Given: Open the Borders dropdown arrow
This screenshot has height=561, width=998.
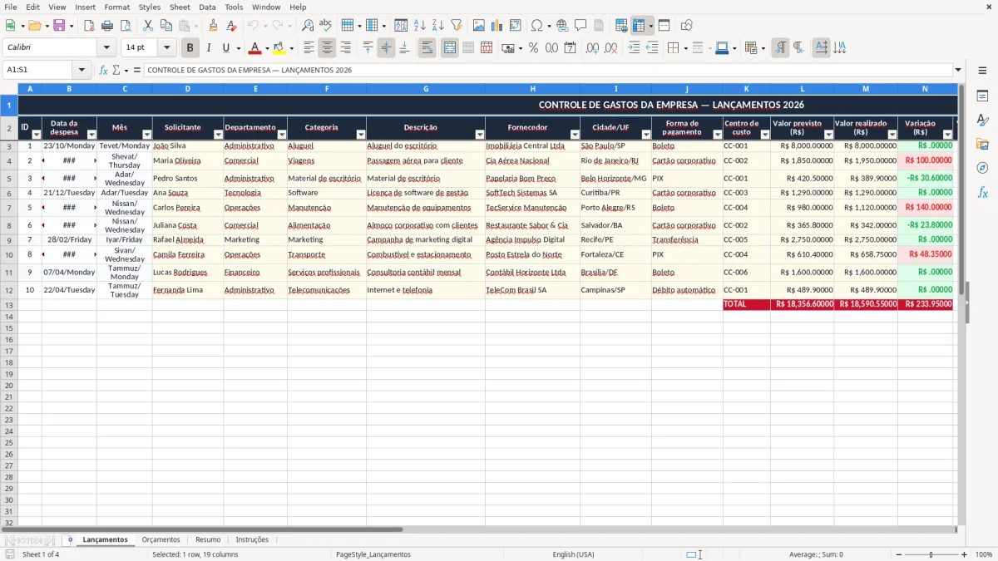Looking at the screenshot, I should point(684,48).
